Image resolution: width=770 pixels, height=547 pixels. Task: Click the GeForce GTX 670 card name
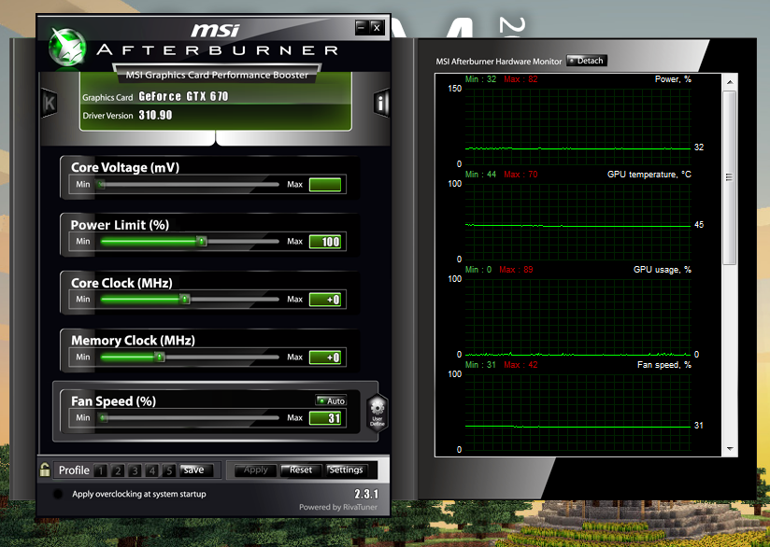[184, 96]
